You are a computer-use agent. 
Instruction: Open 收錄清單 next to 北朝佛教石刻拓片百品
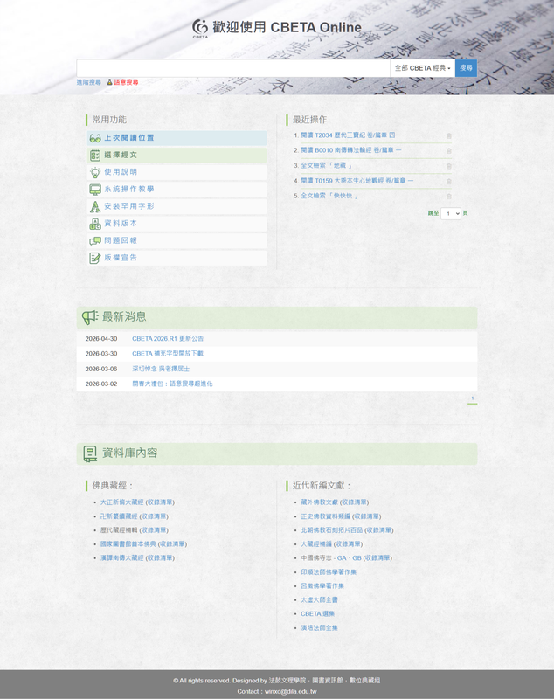click(379, 530)
